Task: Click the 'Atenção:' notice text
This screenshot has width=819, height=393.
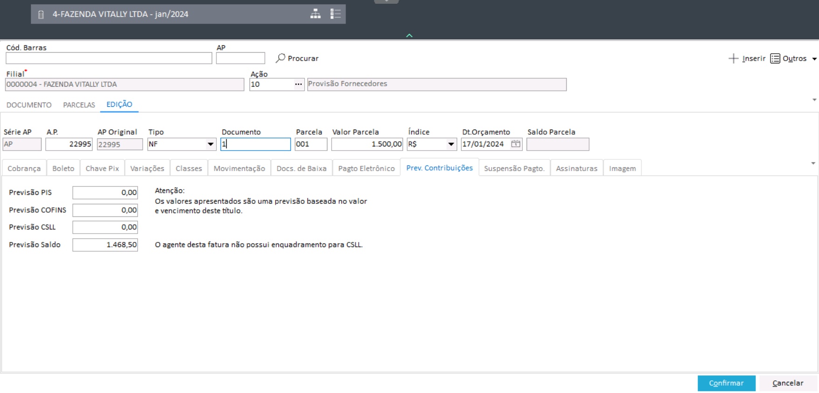Action: click(170, 191)
